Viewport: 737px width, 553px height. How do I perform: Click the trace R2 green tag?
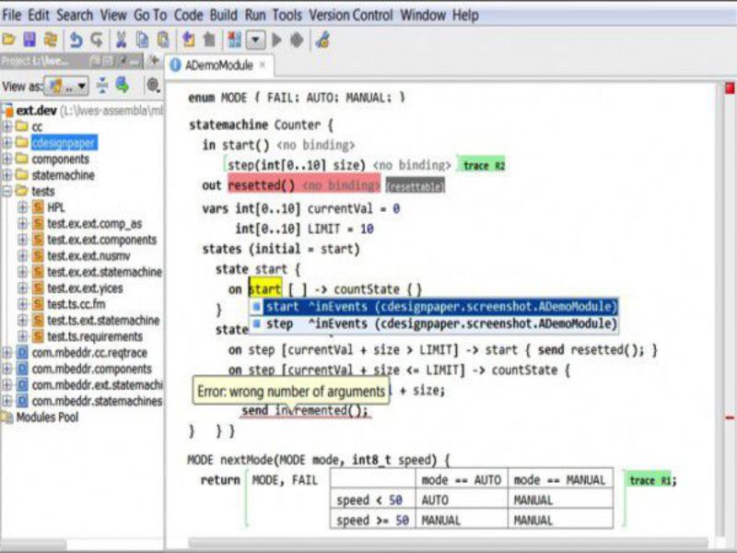pyautogui.click(x=483, y=165)
